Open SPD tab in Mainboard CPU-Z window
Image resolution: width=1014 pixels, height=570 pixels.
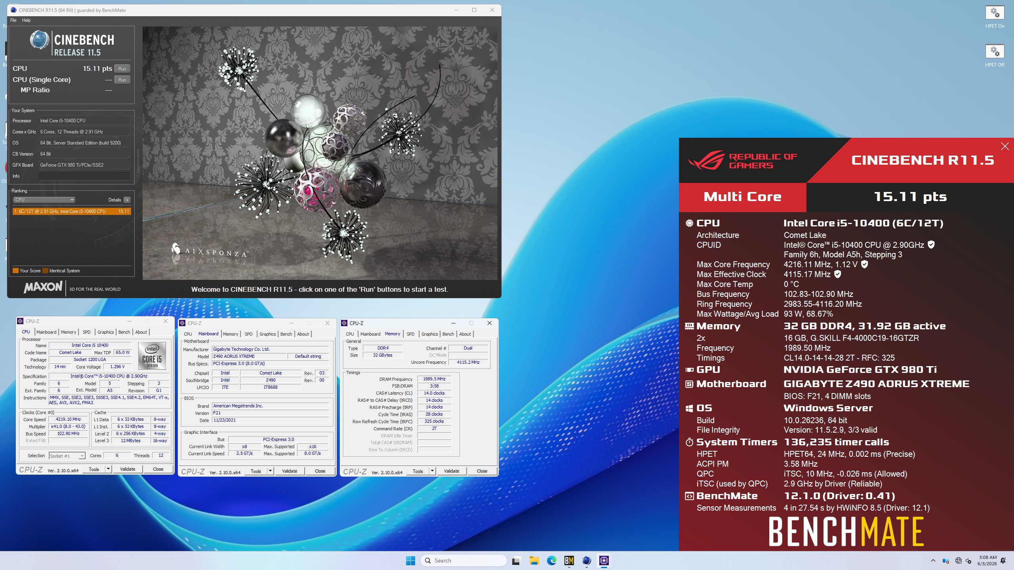pyautogui.click(x=248, y=334)
